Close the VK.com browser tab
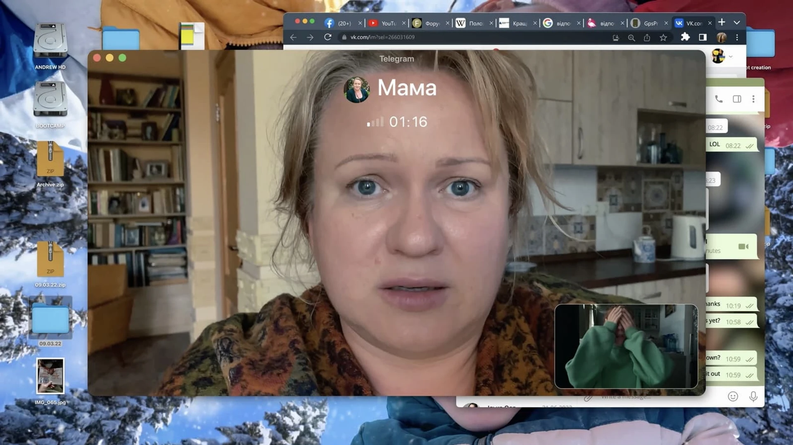 pos(710,23)
